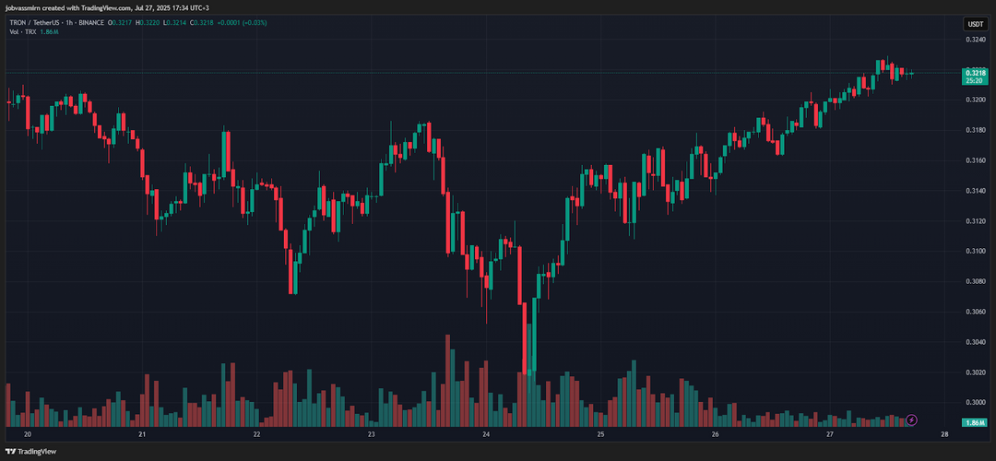Click the green 0.3218 current price label
The height and width of the screenshot is (461, 996).
(x=975, y=72)
